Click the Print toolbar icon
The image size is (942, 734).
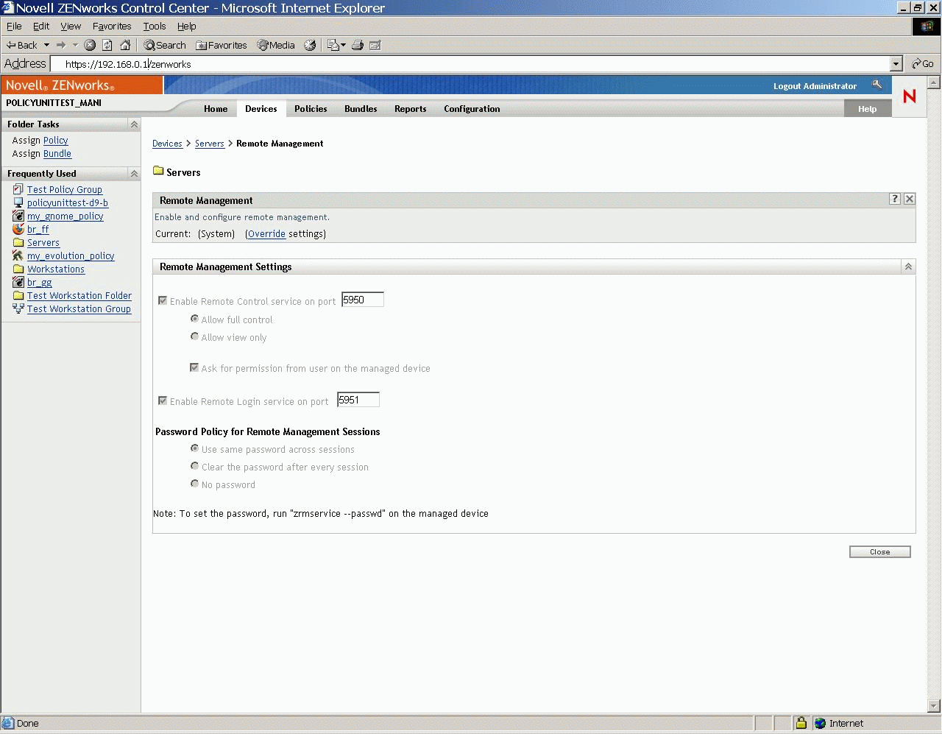[357, 45]
